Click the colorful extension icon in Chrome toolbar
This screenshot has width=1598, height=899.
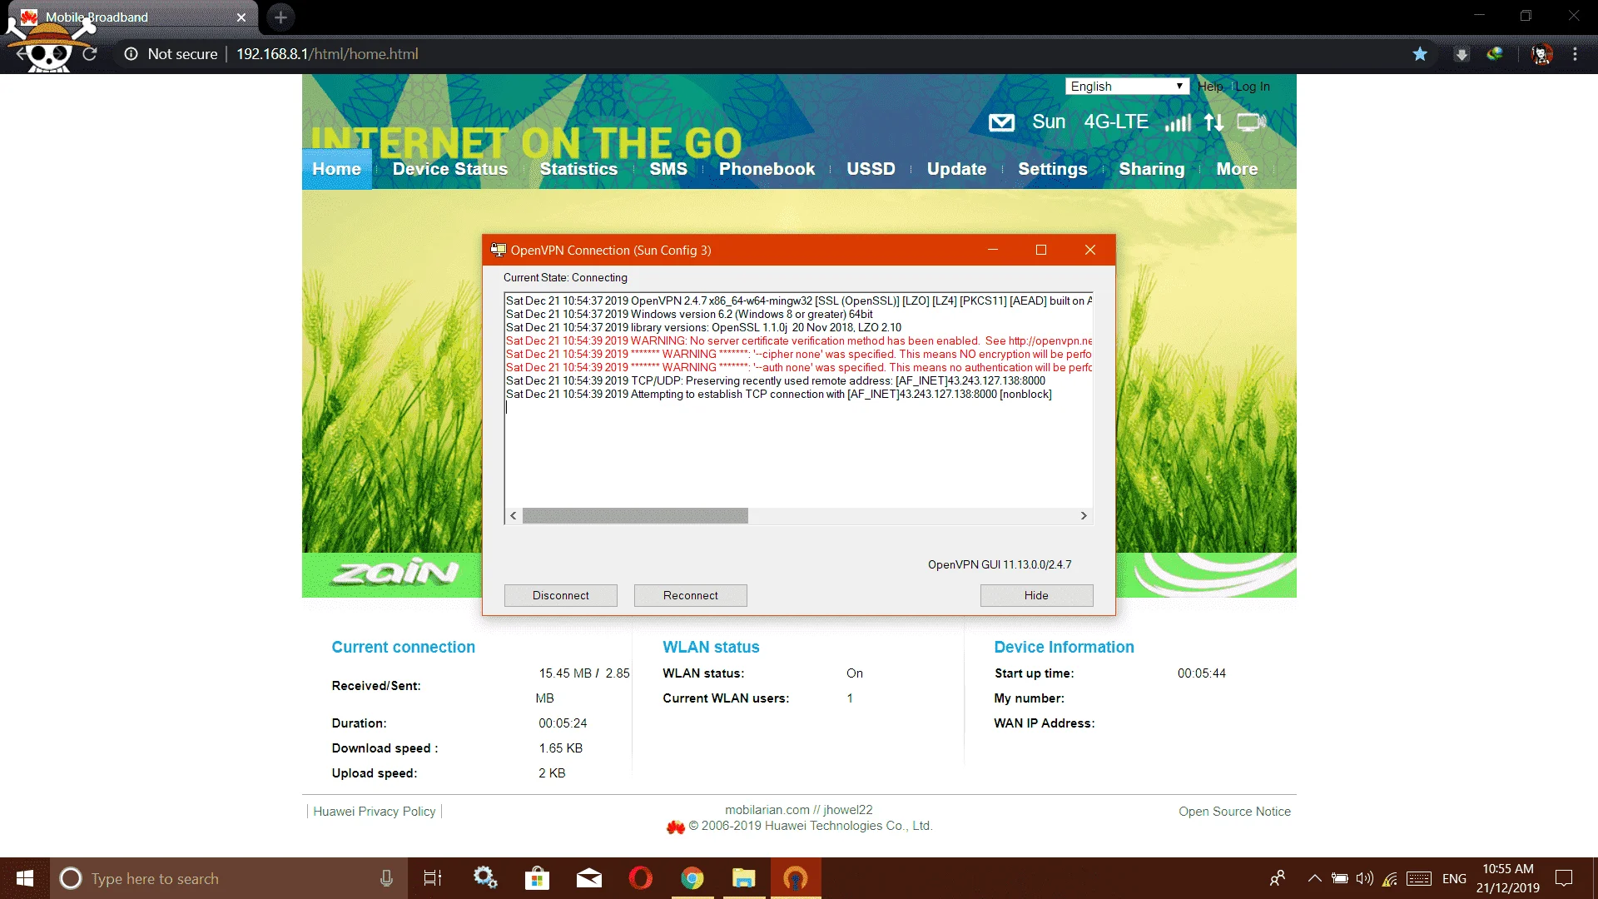(1495, 54)
